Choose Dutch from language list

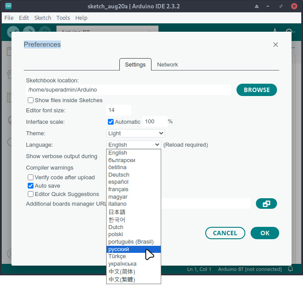pos(133,227)
